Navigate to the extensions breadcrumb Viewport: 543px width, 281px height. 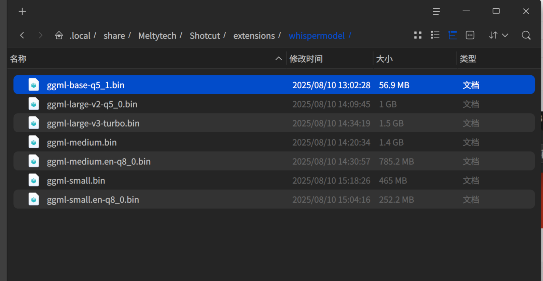254,35
